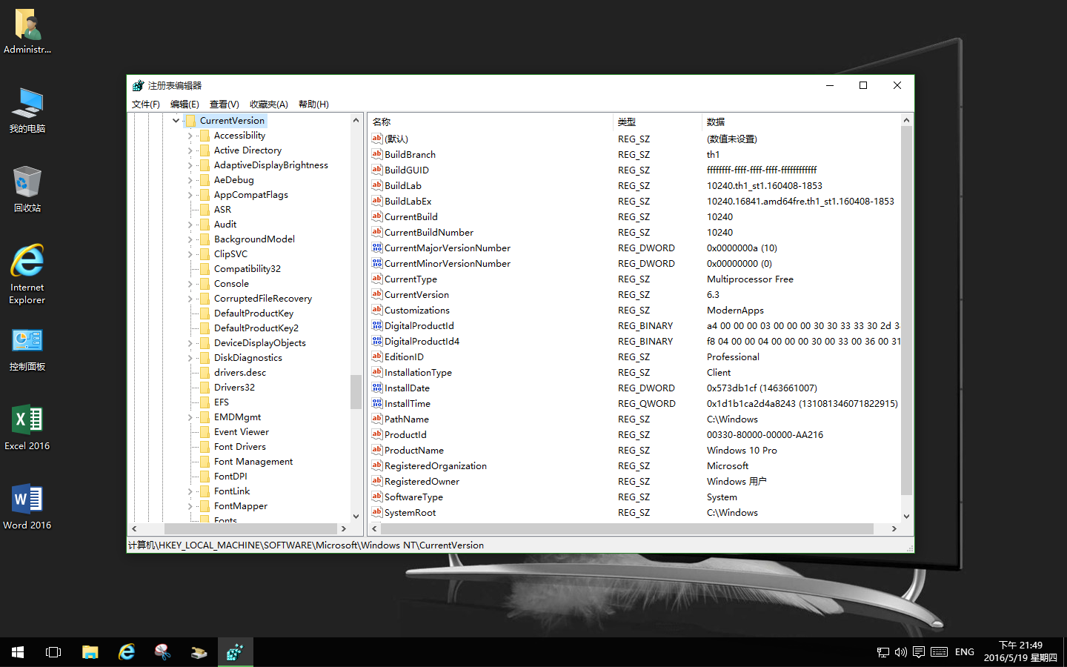Open the 收藏夹(A) menu
The image size is (1067, 667).
point(268,104)
